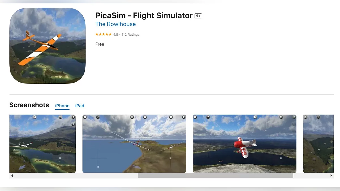Click the question mark icon in third screenshot

(208, 117)
